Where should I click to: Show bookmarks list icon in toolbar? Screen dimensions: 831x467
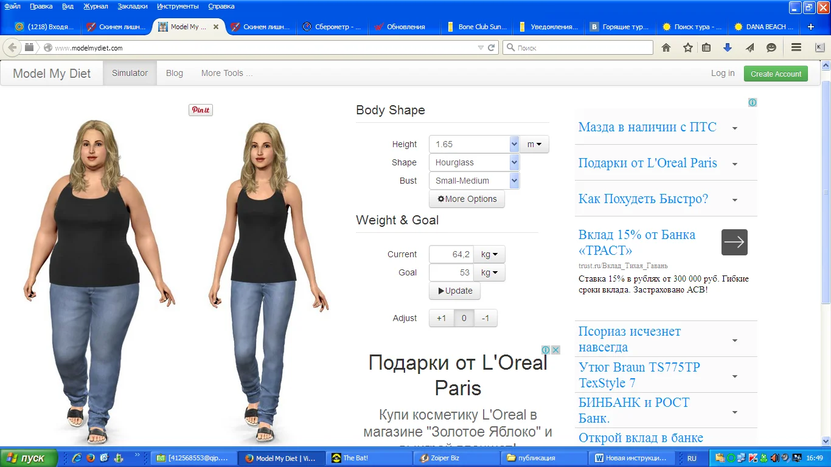(x=706, y=47)
